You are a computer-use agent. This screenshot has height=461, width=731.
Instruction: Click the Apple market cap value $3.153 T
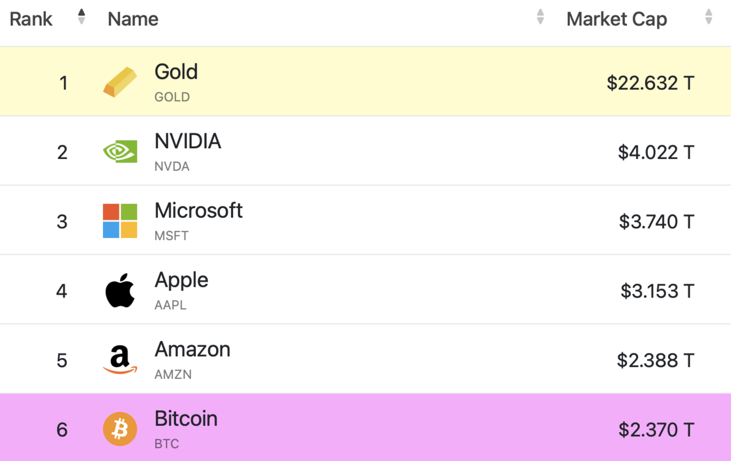(x=655, y=290)
